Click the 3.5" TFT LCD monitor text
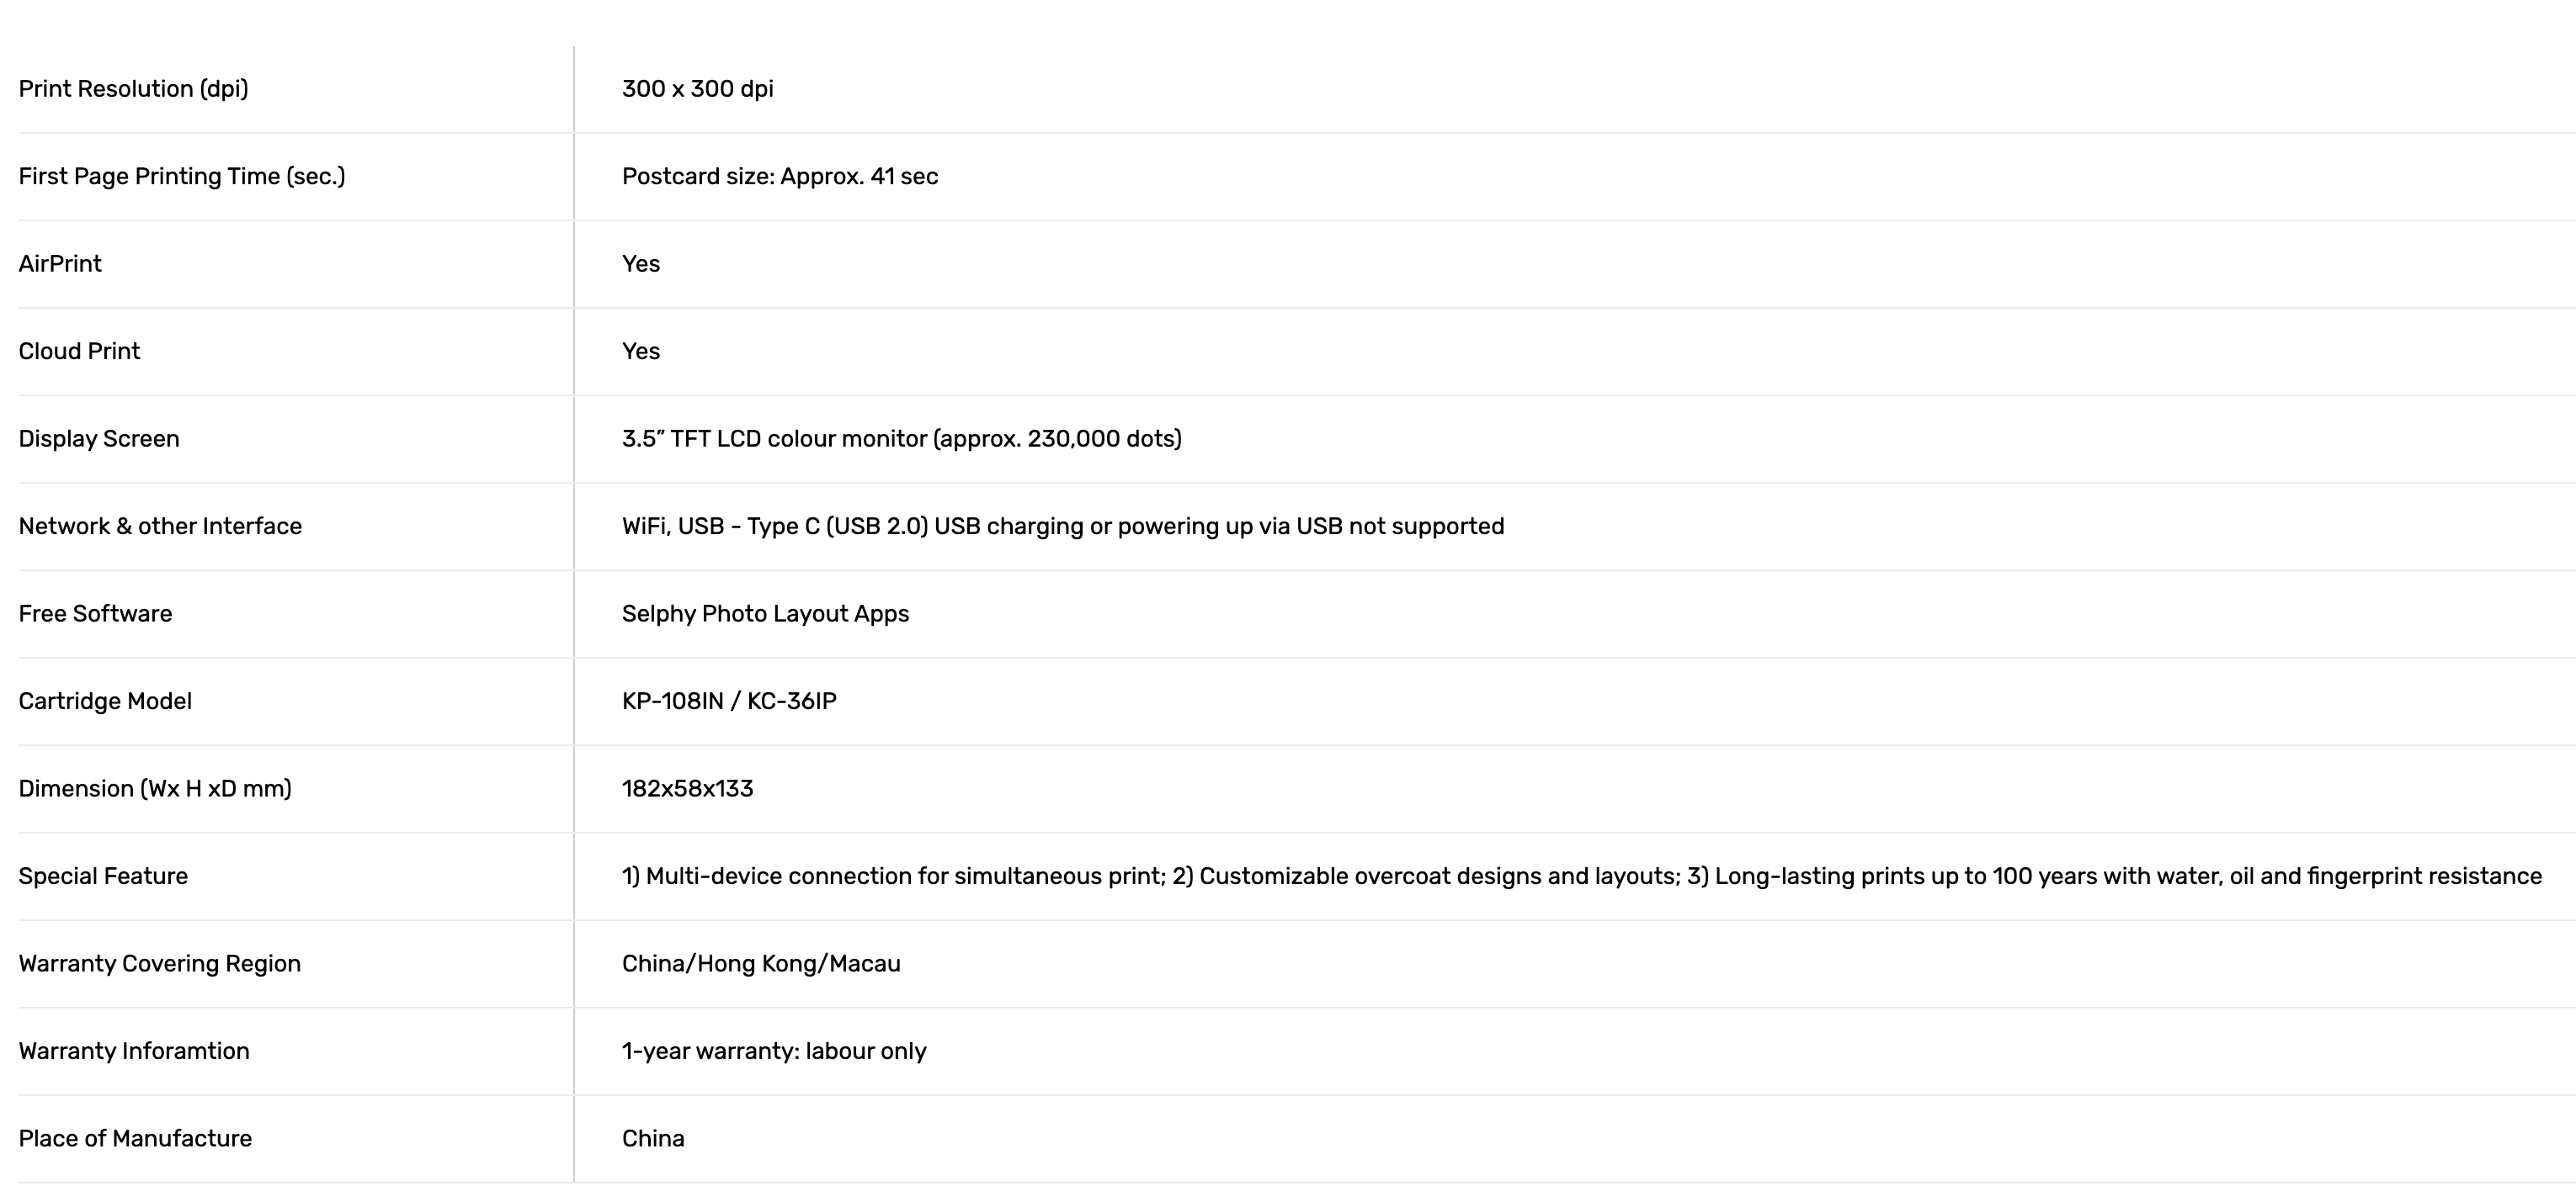The image size is (2576, 1186). point(901,438)
